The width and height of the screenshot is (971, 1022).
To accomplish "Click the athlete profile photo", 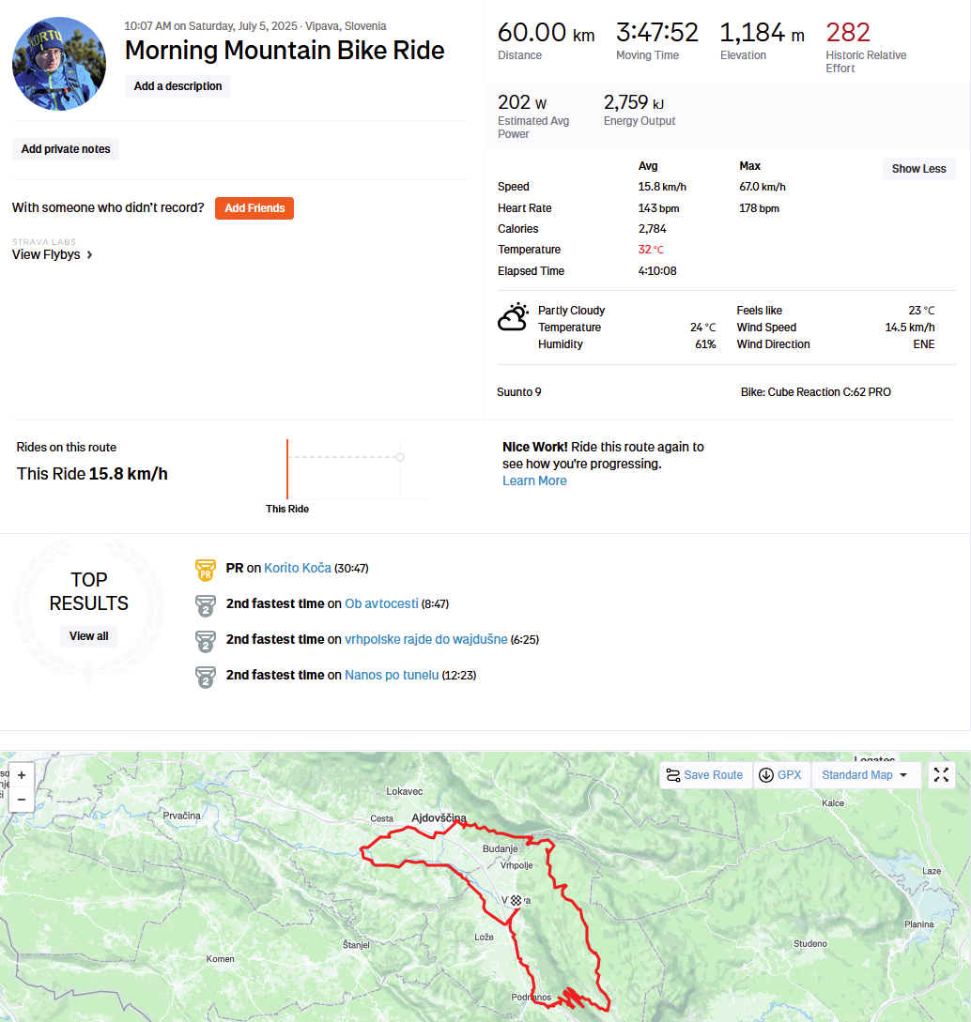I will [x=58, y=63].
